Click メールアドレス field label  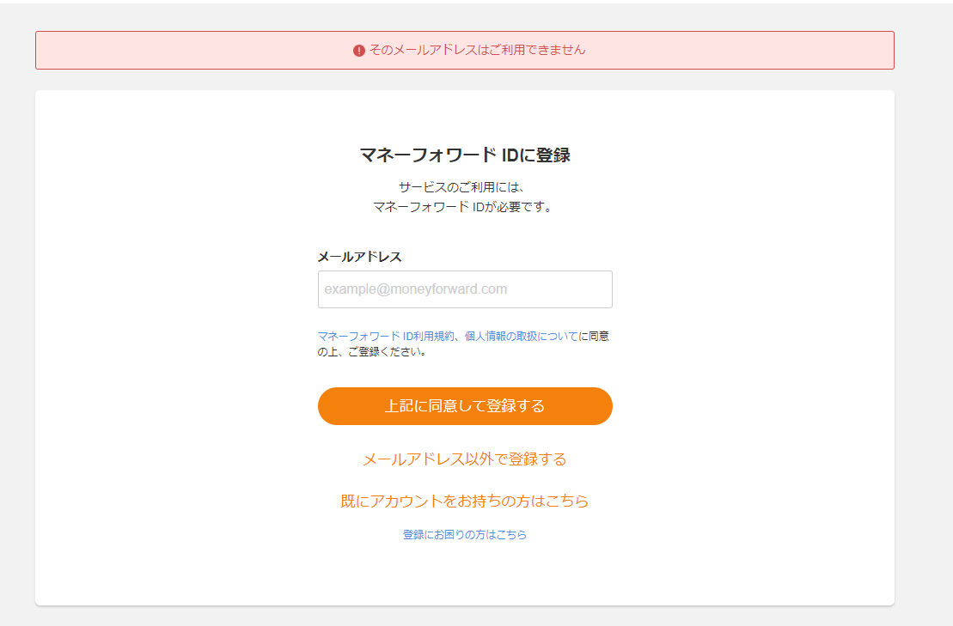360,257
